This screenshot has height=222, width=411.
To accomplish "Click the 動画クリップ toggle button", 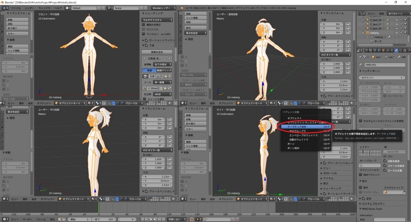I will point(164,70).
